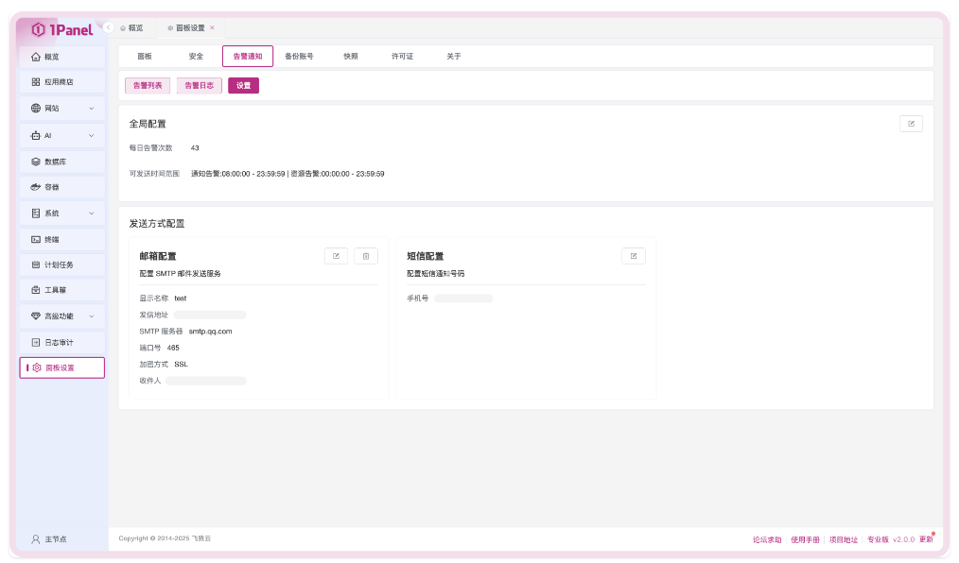959x563 pixels.
Task: Collapse the sidebar with the arrow icon
Action: pos(108,27)
